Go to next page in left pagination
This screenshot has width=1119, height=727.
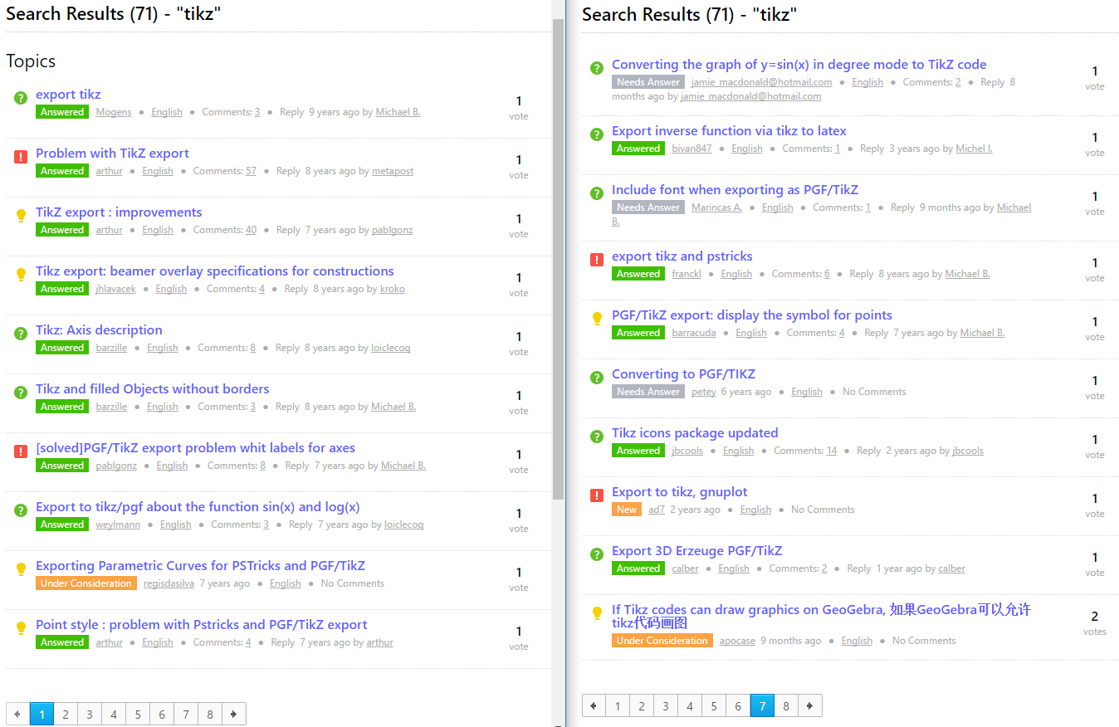[234, 714]
